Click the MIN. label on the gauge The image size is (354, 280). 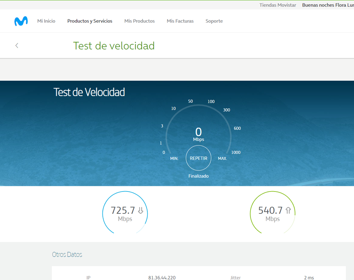tap(174, 159)
